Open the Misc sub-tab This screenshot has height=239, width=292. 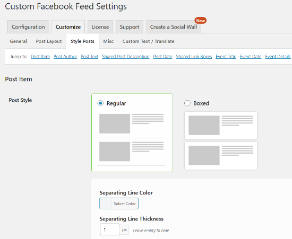108,41
